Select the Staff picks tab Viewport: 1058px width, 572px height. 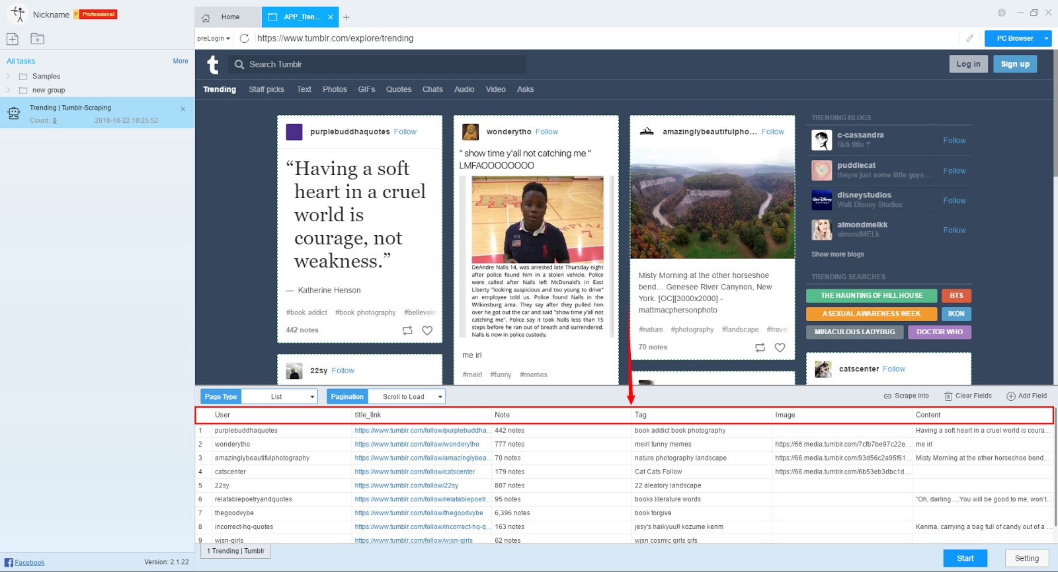[x=266, y=89]
